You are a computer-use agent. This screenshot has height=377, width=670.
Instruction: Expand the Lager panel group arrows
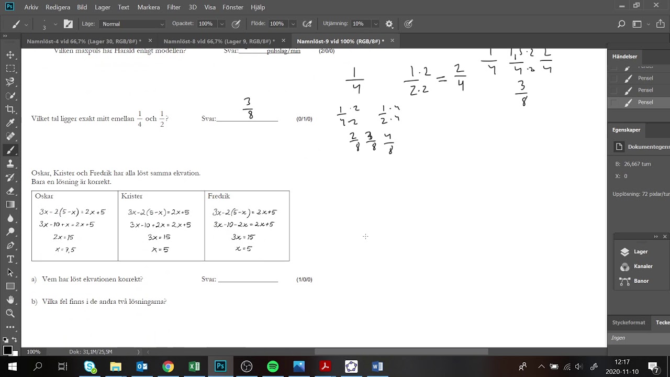[656, 237]
